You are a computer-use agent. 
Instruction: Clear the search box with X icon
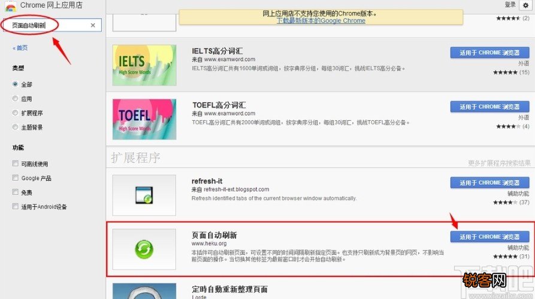(93, 25)
